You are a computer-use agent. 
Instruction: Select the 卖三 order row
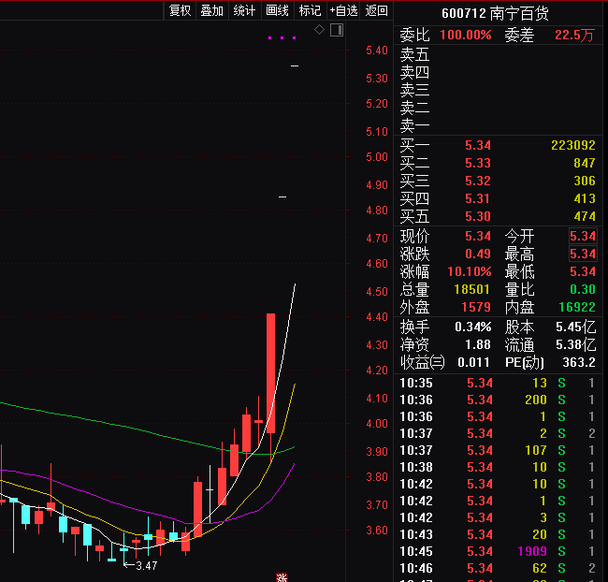(498, 91)
